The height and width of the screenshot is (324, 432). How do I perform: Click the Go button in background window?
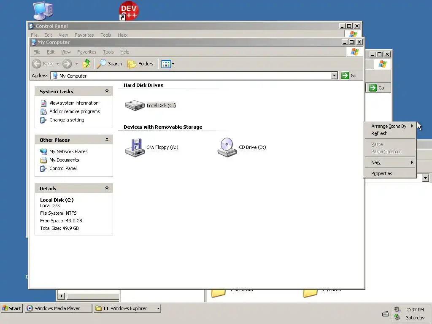[x=377, y=88]
